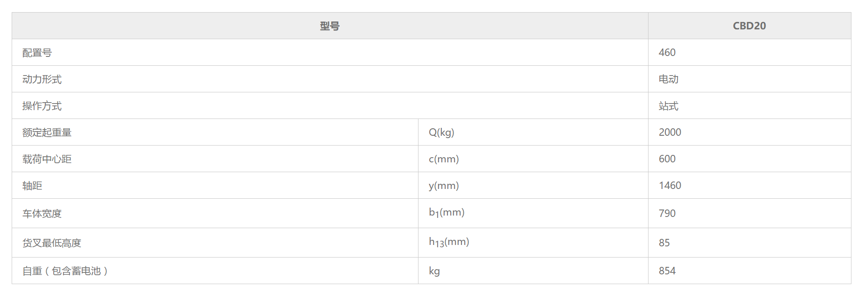Select the h13(mm) unit cell

coord(533,243)
